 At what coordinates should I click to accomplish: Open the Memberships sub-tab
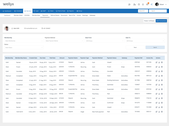click(36, 15)
